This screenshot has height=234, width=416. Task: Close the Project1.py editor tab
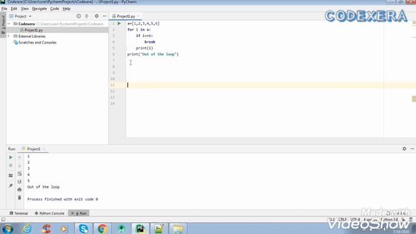coord(138,16)
